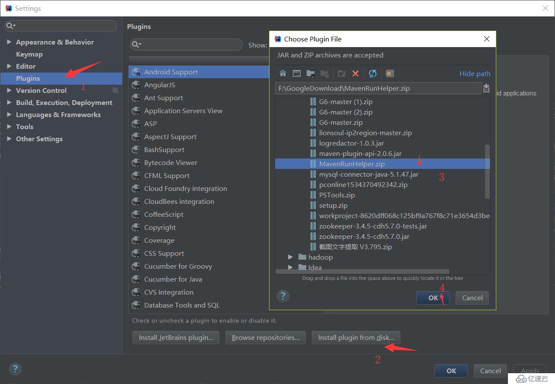The image size is (555, 384).
Task: Click the Android Support plugin icon
Action: point(136,72)
